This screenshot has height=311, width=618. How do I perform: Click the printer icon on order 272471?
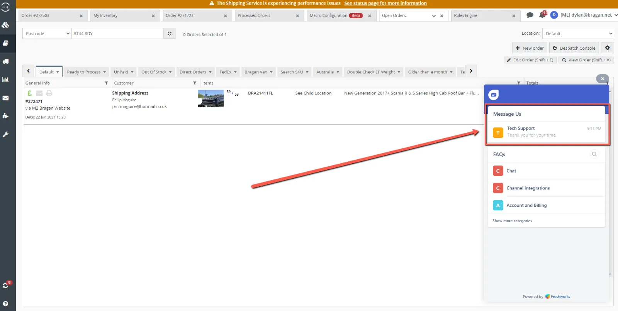click(49, 93)
